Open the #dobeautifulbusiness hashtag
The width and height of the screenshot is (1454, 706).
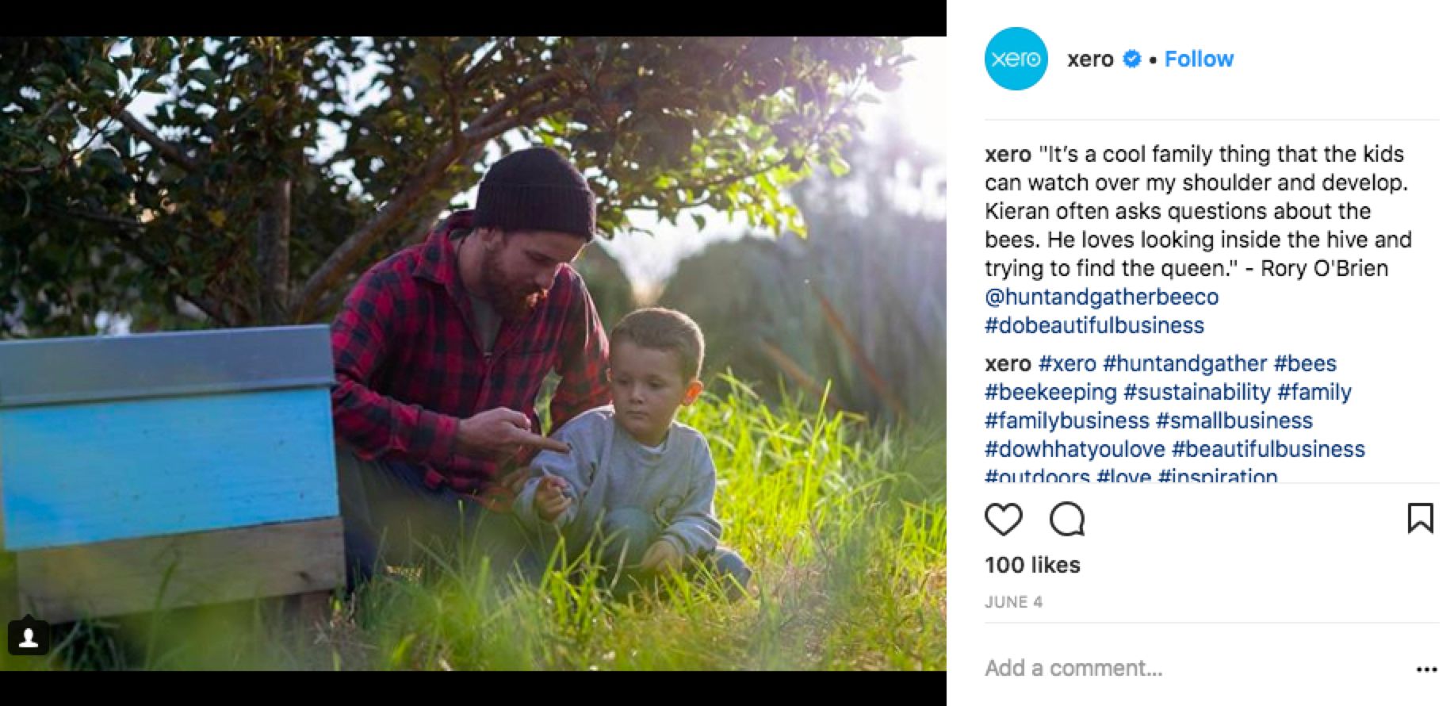(1094, 325)
